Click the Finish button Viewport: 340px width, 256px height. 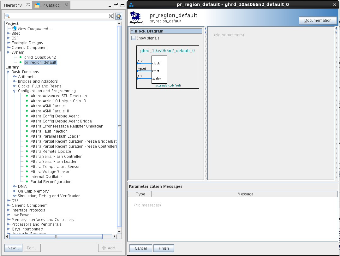pos(164,248)
